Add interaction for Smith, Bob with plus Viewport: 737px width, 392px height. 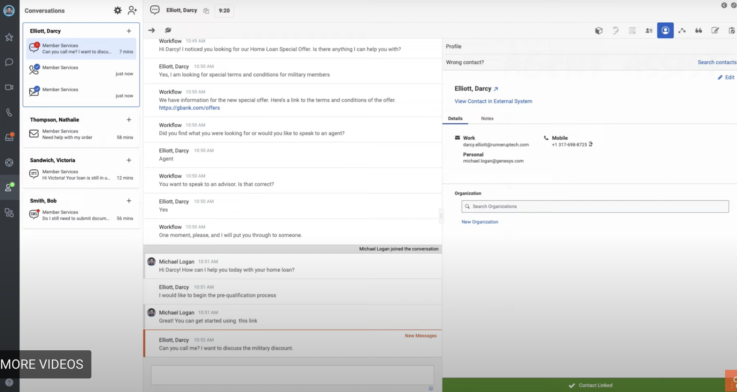(129, 201)
